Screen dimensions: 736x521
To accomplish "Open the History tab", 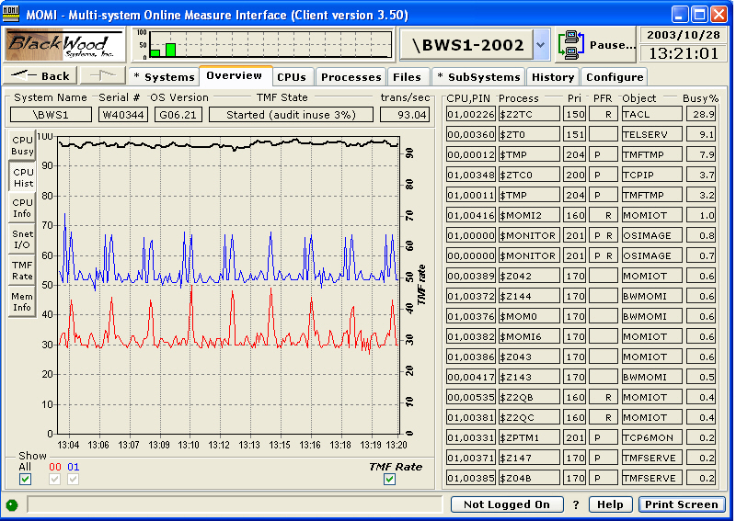I will (x=553, y=77).
